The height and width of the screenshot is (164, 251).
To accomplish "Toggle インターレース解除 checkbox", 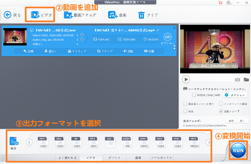I will coord(221,104).
